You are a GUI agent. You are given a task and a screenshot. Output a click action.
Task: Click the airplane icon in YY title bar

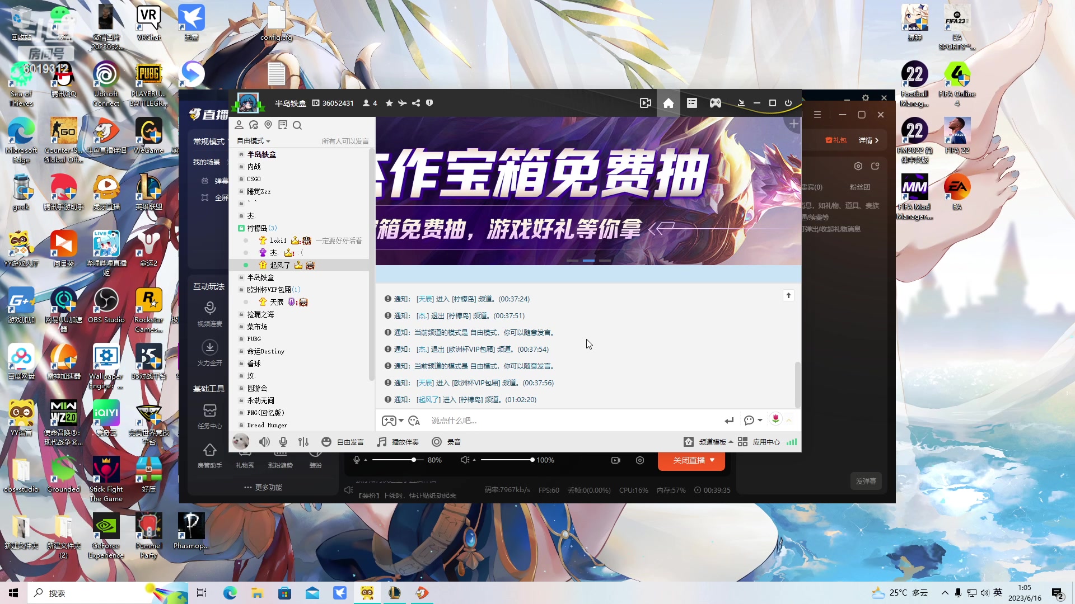(x=403, y=103)
